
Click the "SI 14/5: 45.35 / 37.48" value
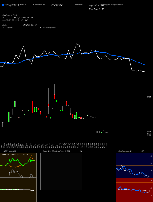coord(24,18)
